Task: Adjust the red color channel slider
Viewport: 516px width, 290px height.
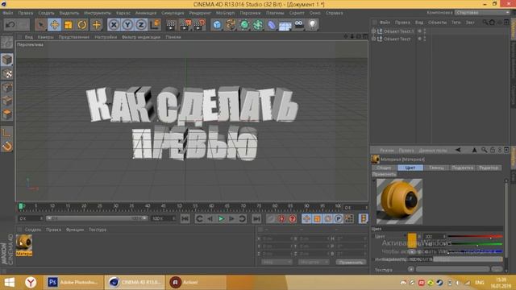Action: click(x=475, y=236)
